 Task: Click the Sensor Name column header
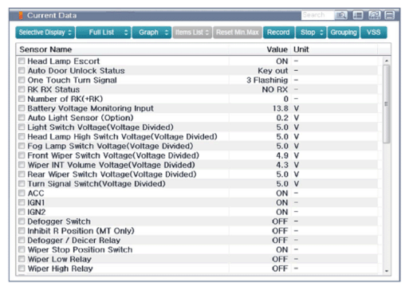coord(122,49)
